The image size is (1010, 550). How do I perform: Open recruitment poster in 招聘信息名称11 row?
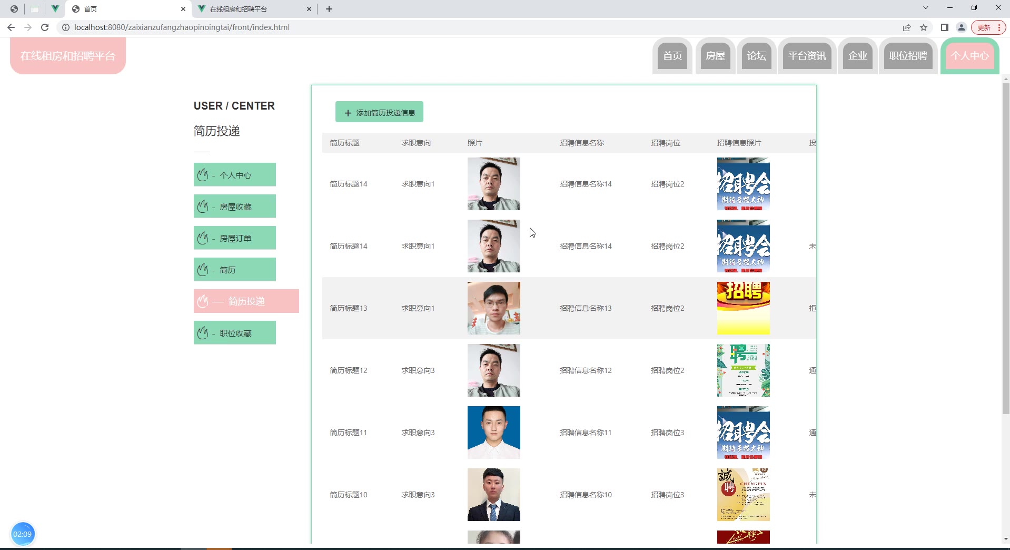(744, 433)
